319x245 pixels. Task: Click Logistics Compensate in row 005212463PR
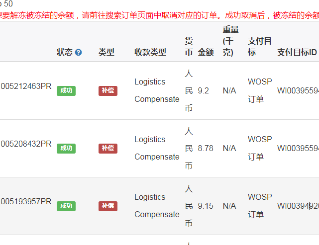[x=157, y=90]
